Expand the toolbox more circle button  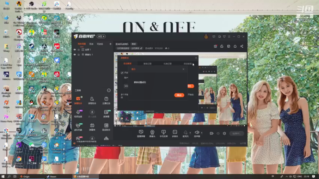(108, 90)
